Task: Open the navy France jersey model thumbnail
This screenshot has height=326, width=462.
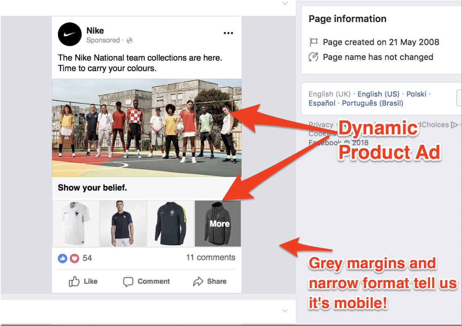Action: 123,223
